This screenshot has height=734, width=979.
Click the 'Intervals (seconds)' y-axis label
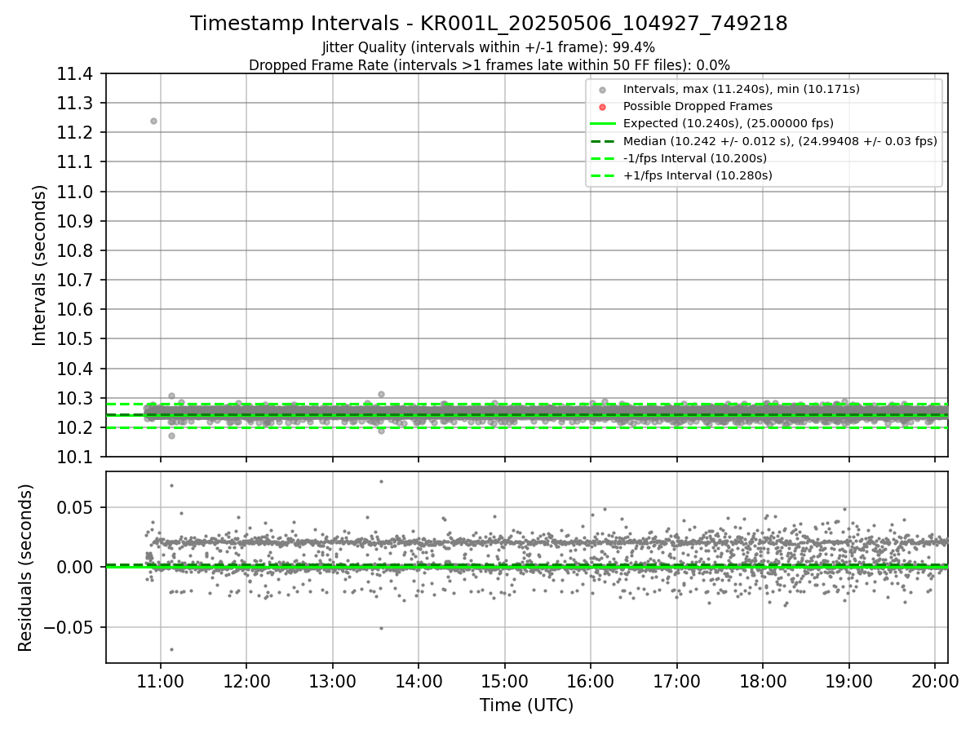click(x=40, y=265)
